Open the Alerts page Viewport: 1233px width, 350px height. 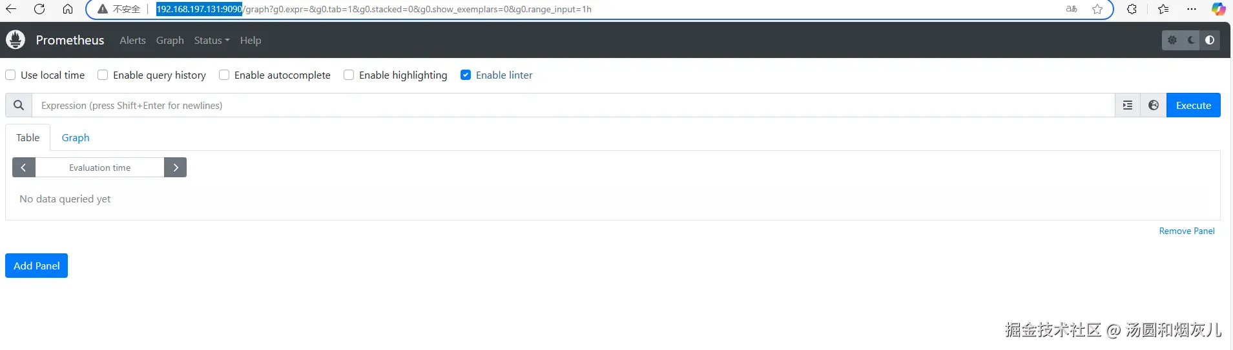132,40
